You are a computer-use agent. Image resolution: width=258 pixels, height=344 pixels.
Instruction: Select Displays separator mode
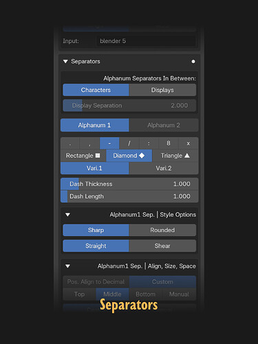click(162, 90)
